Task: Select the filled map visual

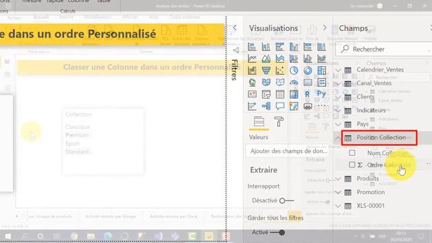Action: (266, 82)
